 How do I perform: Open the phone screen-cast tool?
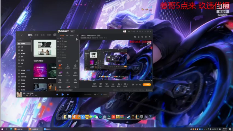(107, 85)
